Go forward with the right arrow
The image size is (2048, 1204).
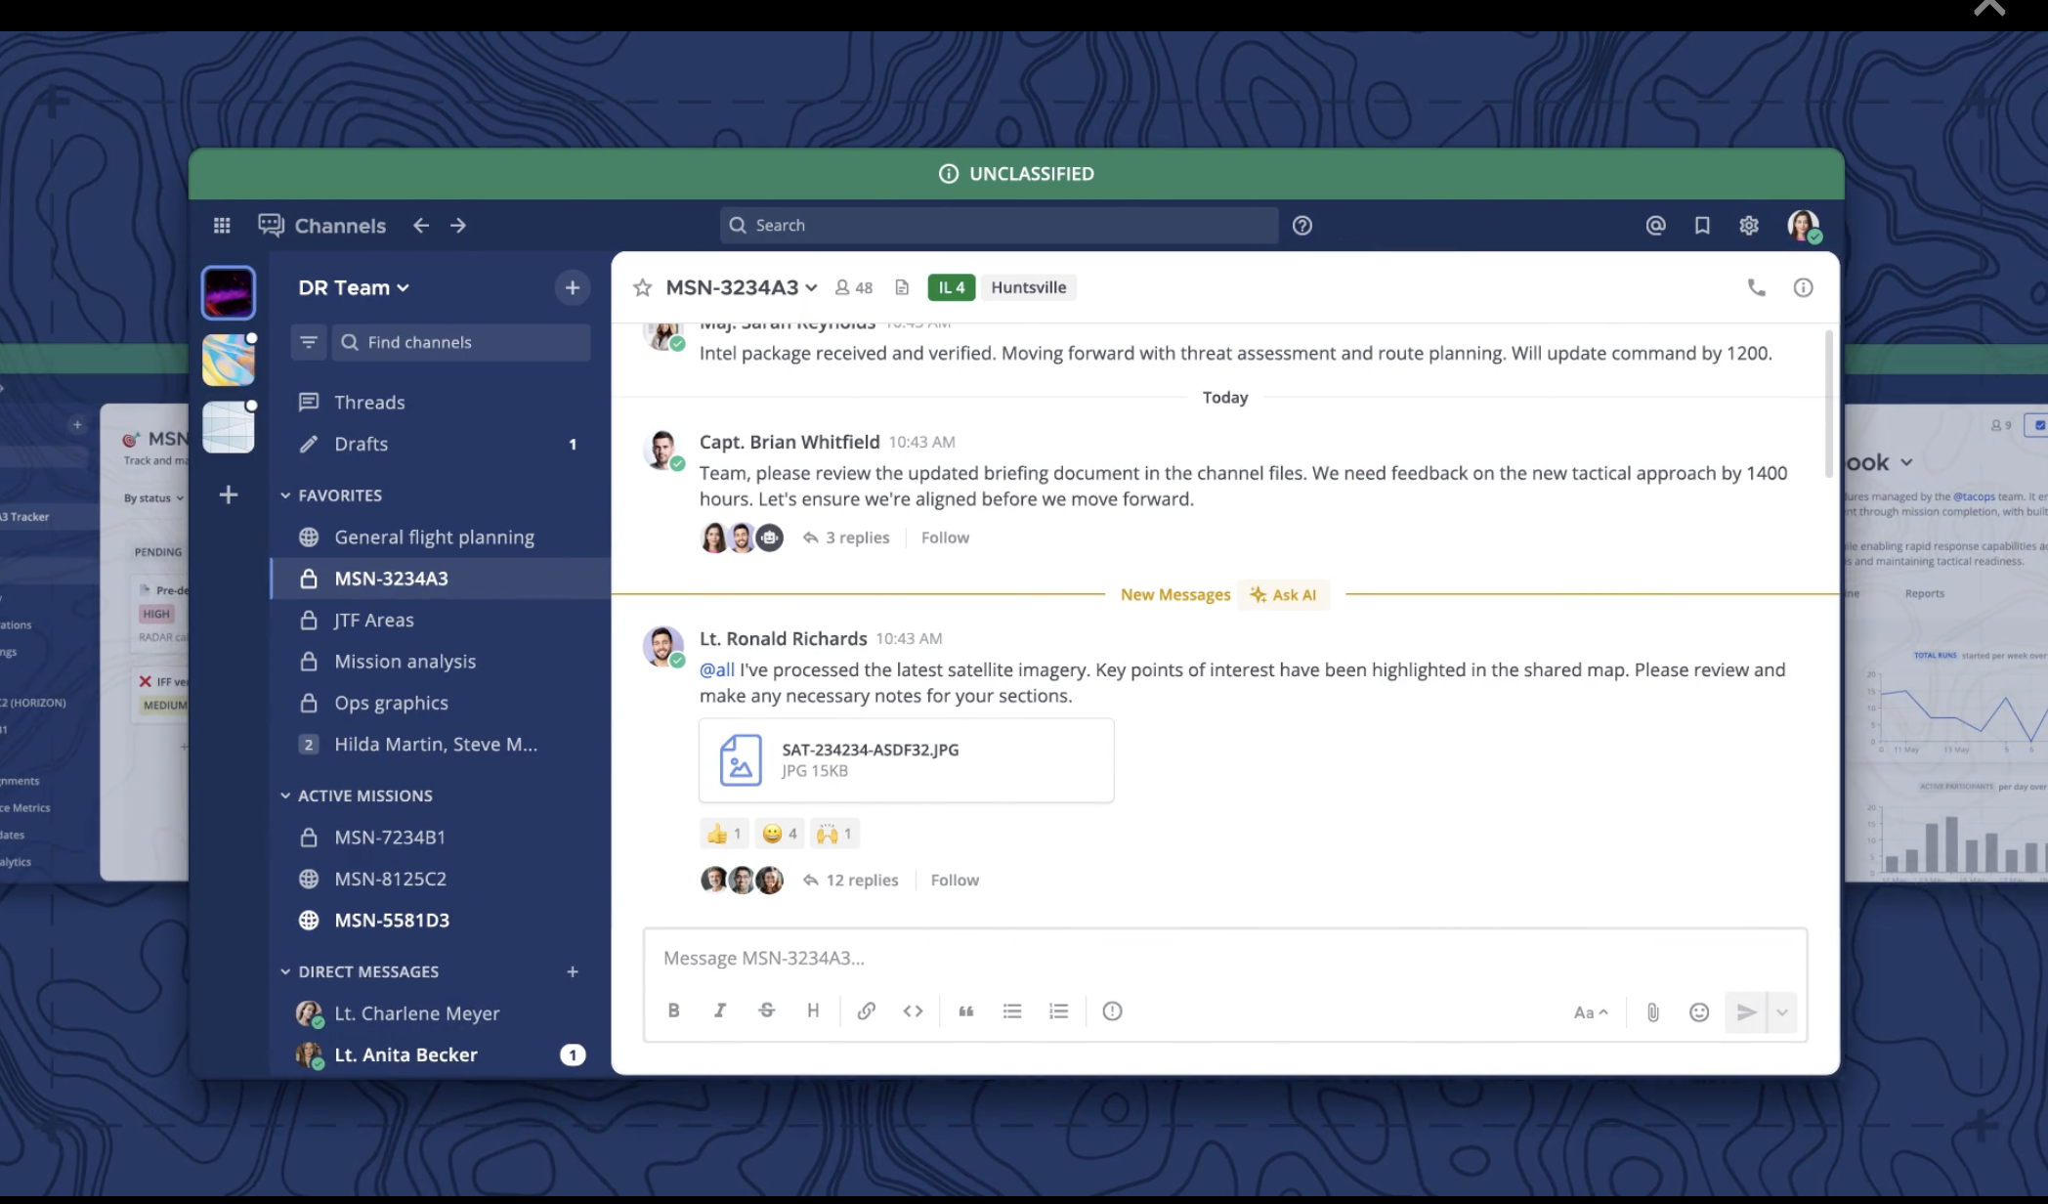(x=458, y=226)
